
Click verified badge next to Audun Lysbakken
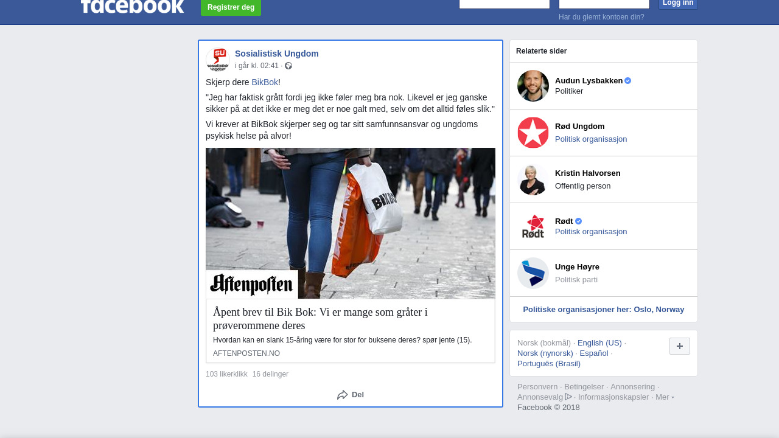tap(628, 80)
